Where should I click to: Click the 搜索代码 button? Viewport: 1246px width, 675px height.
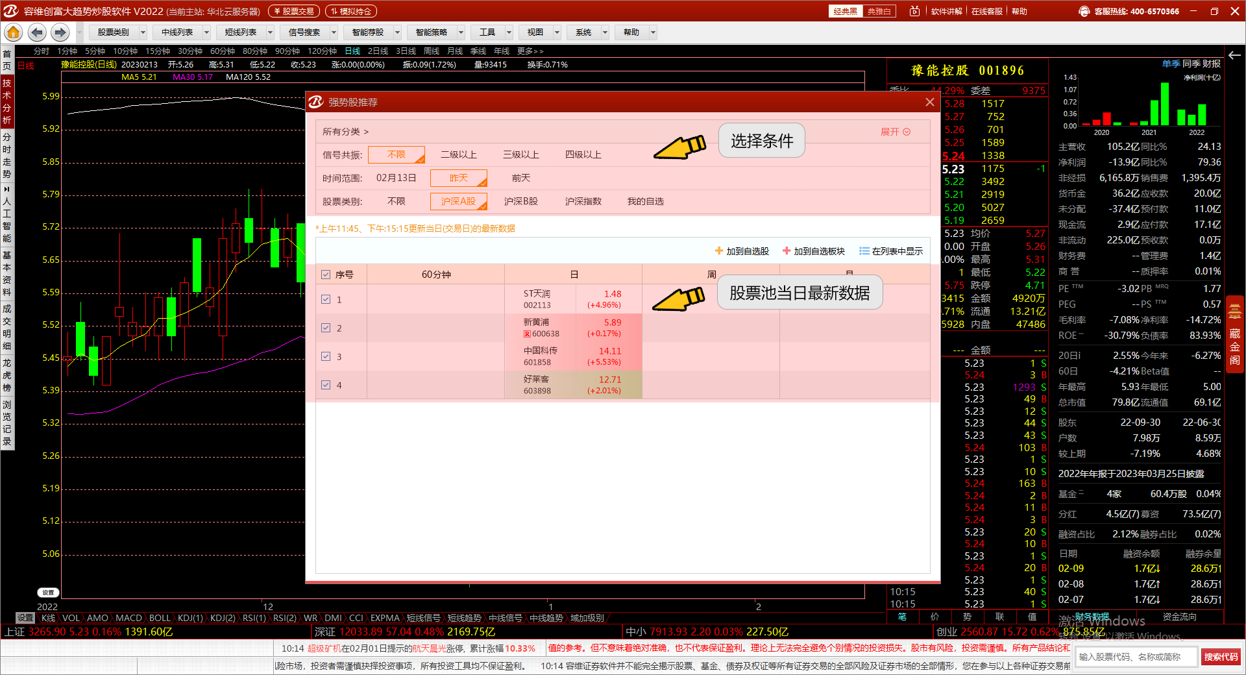[1221, 657]
